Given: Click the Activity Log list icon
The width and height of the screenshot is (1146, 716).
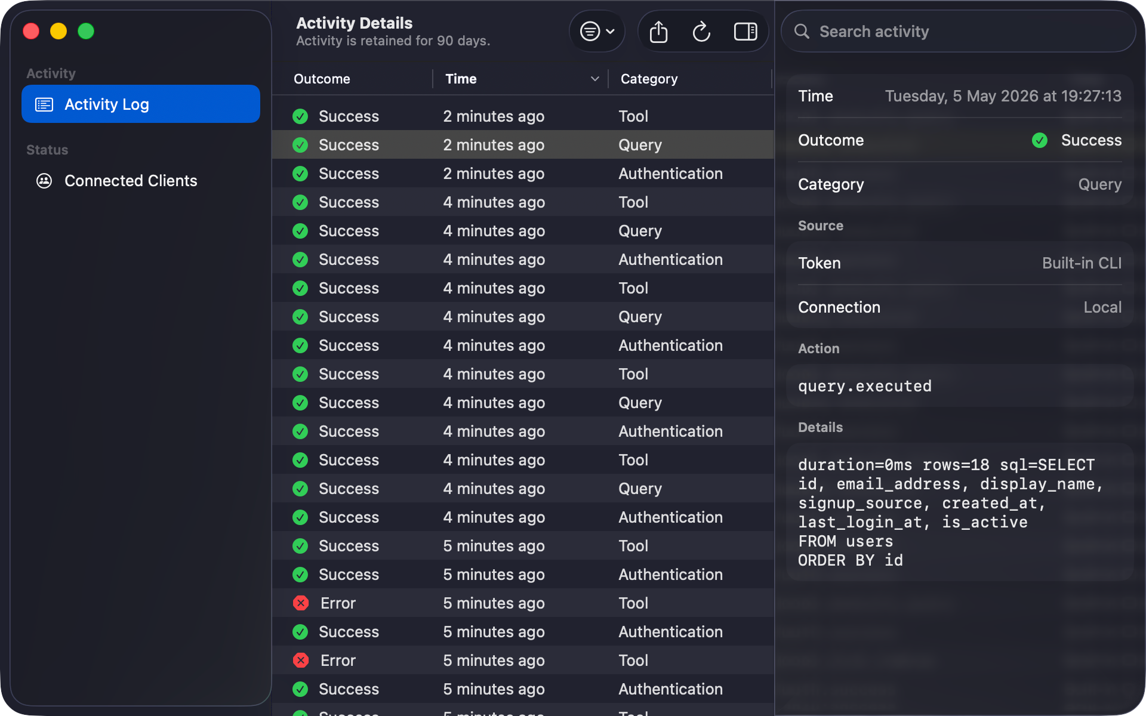Looking at the screenshot, I should [44, 104].
